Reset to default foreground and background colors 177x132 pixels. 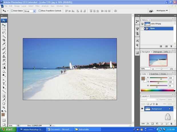[2, 111]
